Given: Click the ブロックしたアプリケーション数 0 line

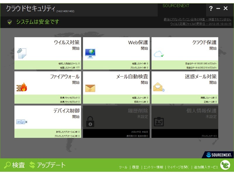Looking at the screenshot, I should click(67, 136).
